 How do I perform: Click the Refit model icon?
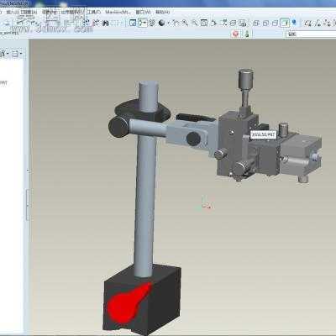tap(204, 23)
